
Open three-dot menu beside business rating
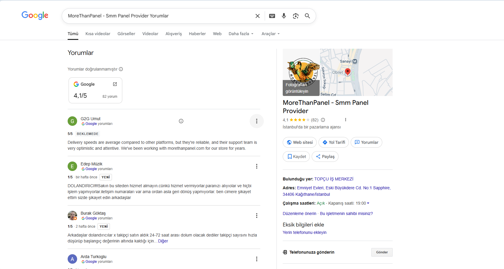346,120
